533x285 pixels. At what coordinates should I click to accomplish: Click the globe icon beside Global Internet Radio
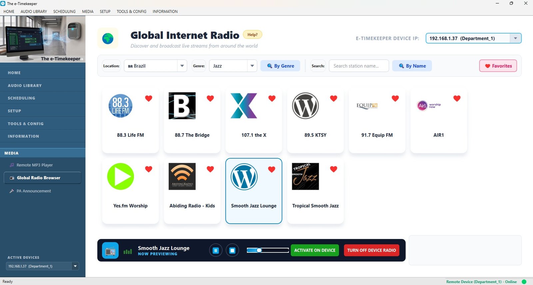point(108,38)
